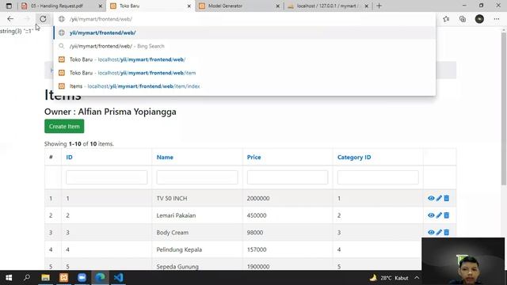507x285 pixels.
Task: Expand the system tray hidden icons chevron
Action: [x=417, y=278]
